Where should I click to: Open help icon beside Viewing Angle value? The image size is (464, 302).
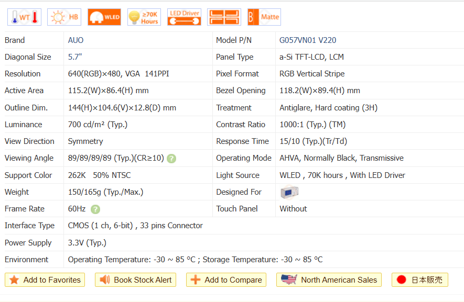(x=171, y=159)
